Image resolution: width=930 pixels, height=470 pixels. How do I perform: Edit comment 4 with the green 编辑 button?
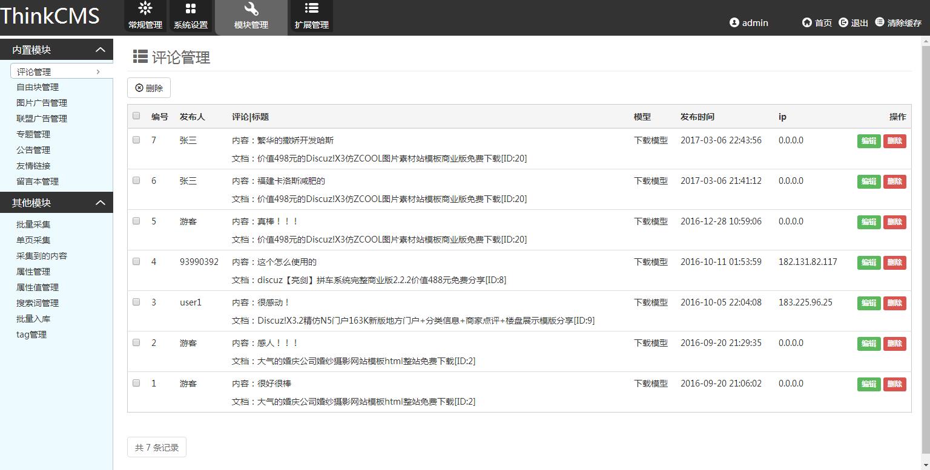click(x=868, y=263)
